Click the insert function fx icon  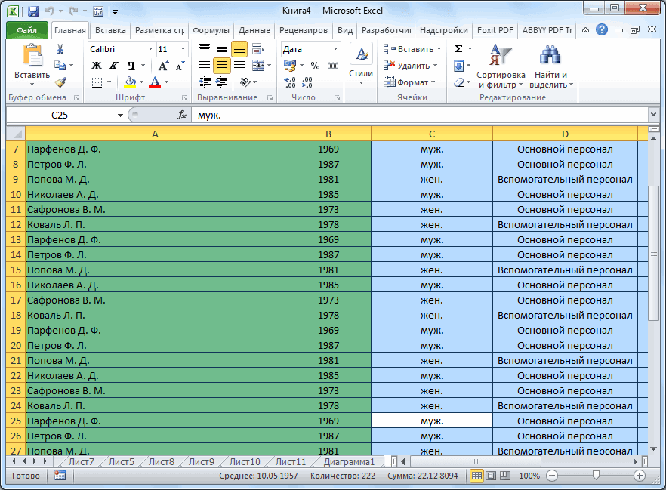pos(181,115)
